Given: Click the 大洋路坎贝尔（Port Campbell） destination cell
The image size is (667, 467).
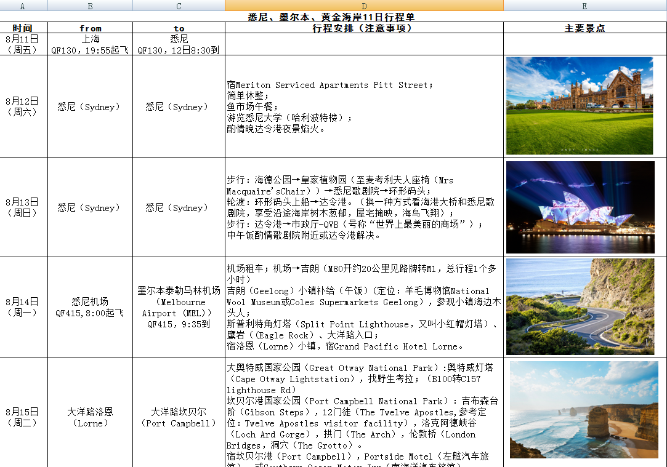Looking at the screenshot, I should click(x=179, y=417).
